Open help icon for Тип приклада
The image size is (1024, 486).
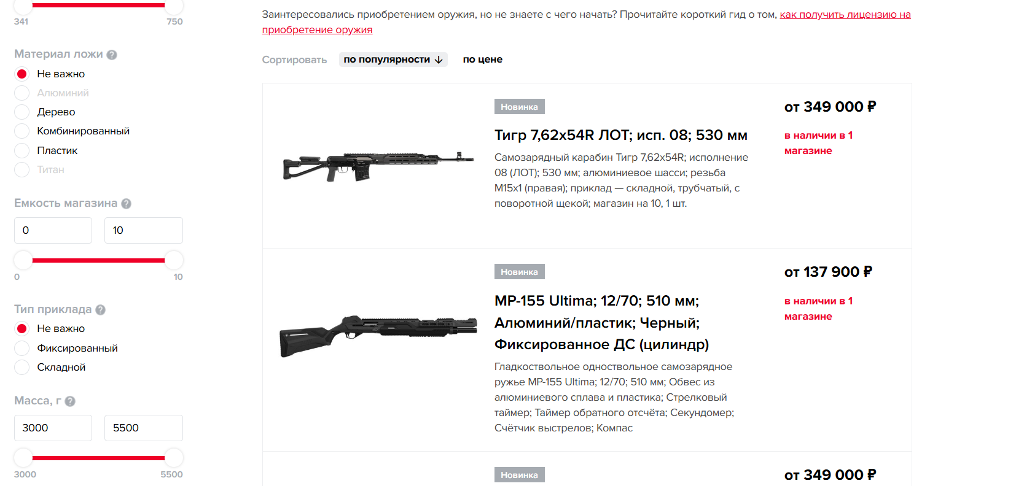point(101,310)
